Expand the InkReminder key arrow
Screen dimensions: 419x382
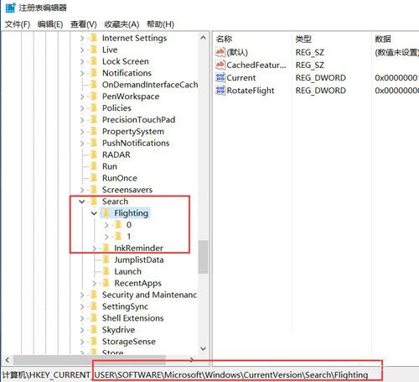coord(94,249)
